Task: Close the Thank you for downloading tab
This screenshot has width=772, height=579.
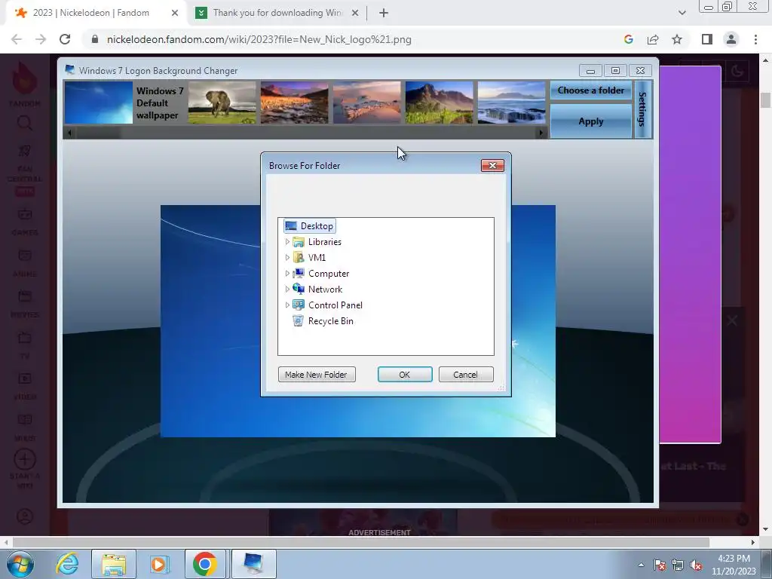Action: 355,14
